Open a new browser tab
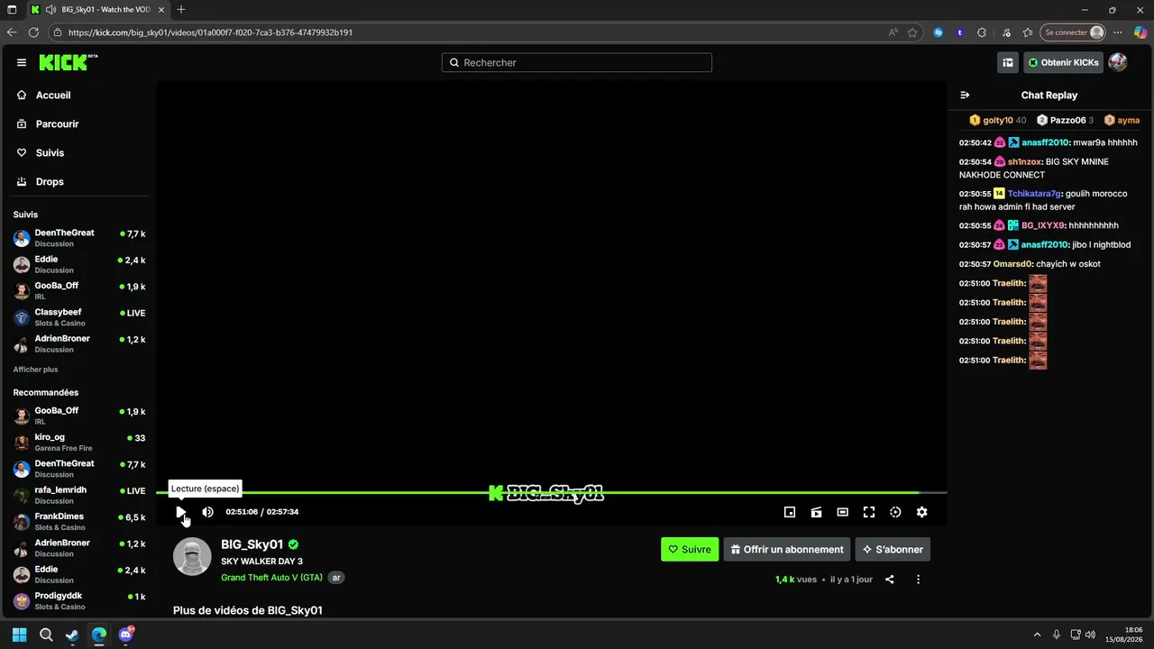 [x=181, y=10]
